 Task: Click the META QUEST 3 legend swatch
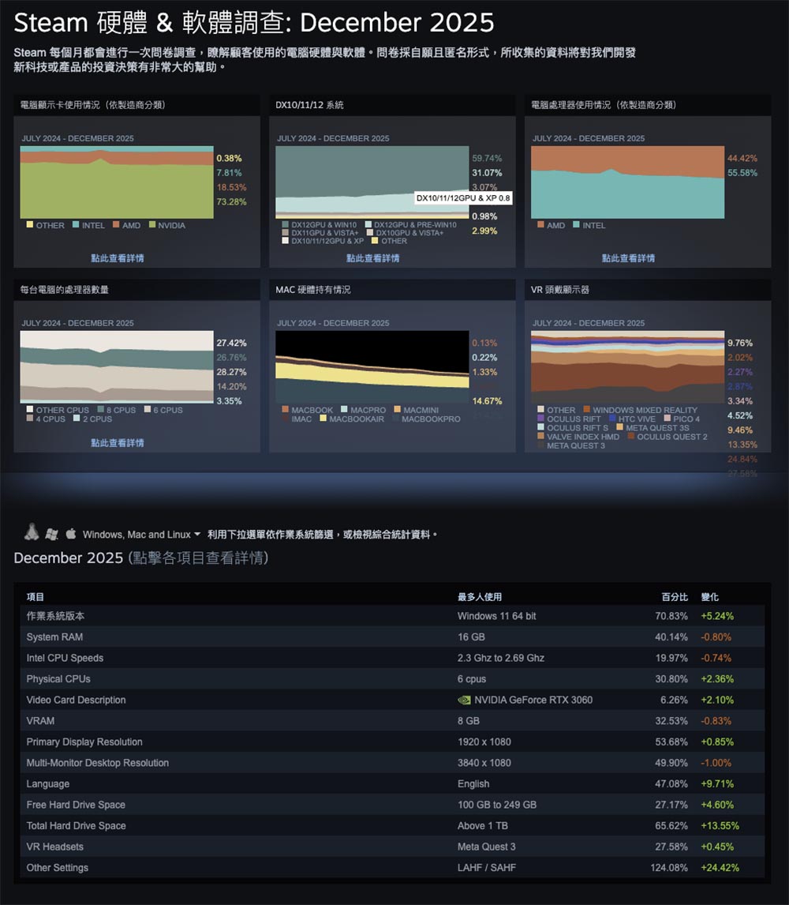(540, 445)
